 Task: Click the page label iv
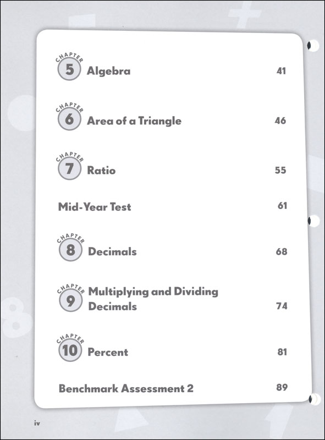point(37,423)
